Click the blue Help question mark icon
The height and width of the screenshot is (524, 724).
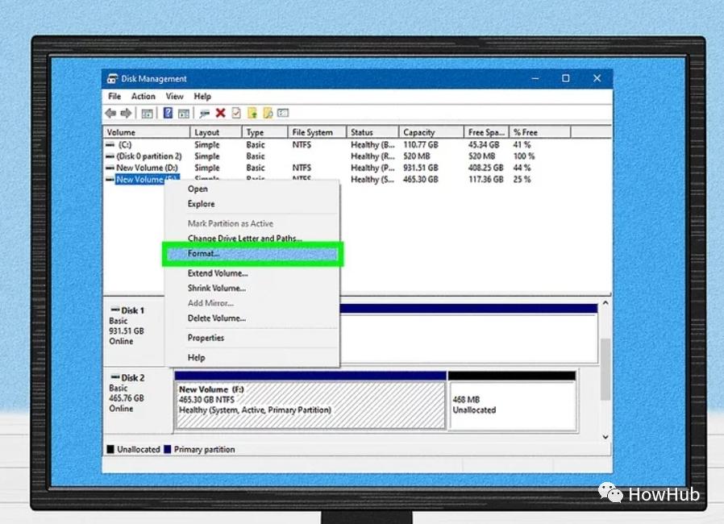169,114
